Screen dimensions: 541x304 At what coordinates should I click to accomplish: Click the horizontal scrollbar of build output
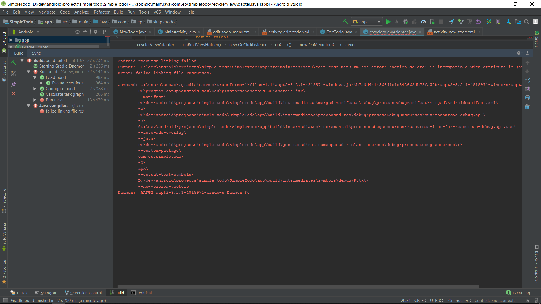298,286
